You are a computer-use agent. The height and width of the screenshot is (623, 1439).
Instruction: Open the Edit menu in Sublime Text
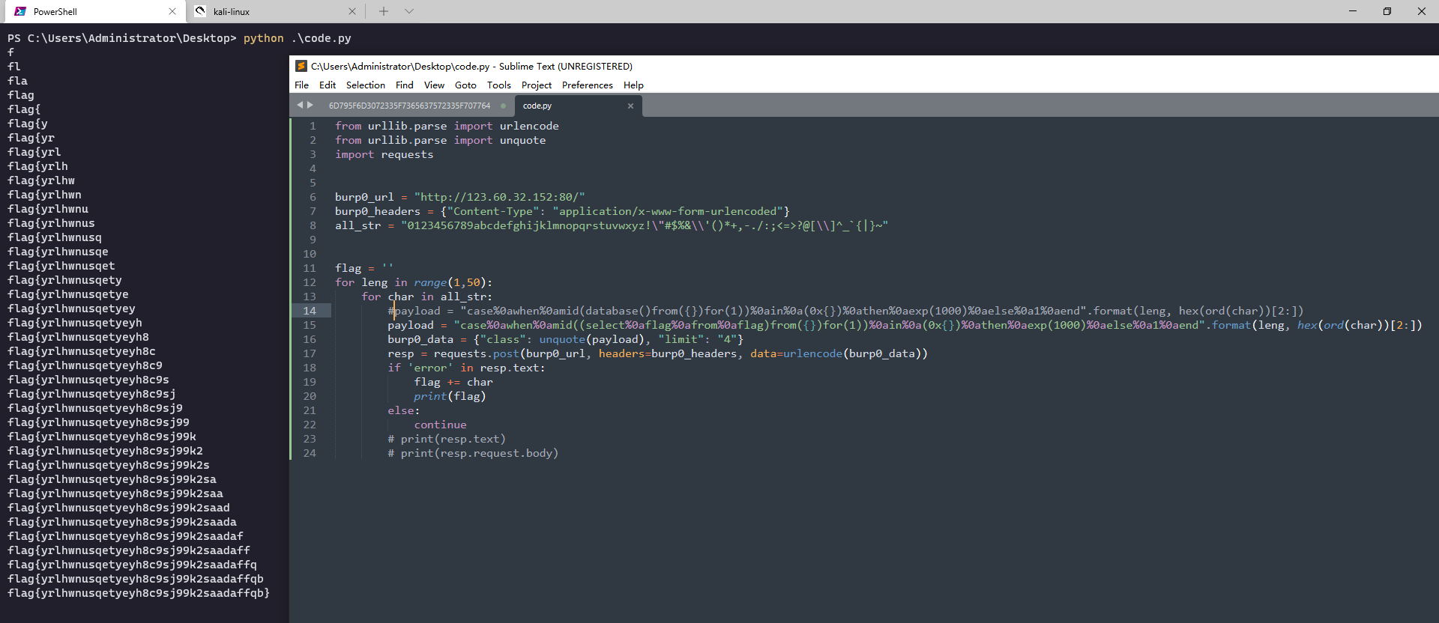(328, 85)
